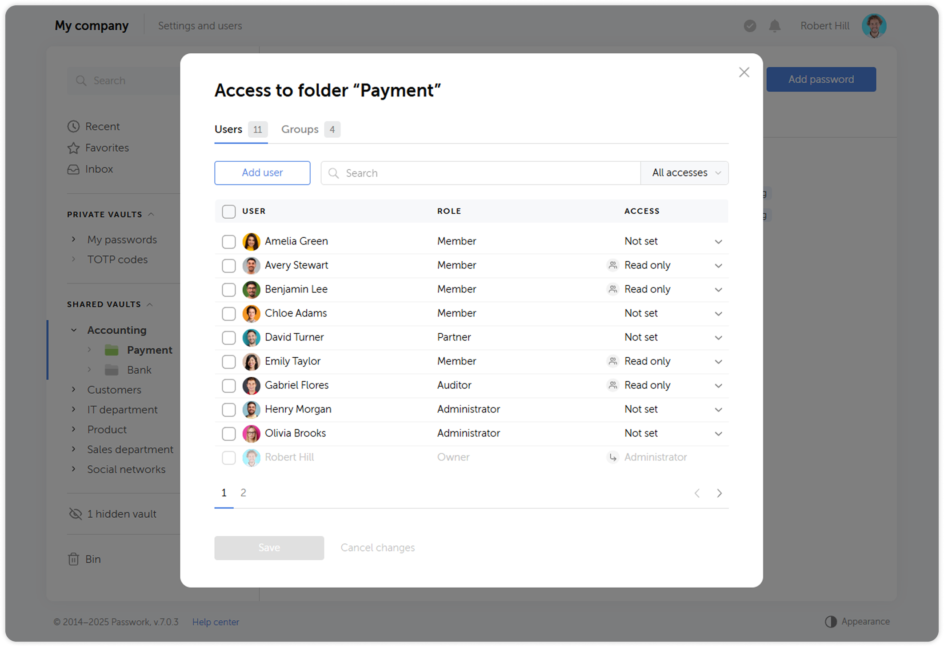This screenshot has height=647, width=944.
Task: Check the select-all users checkbox
Action: pyautogui.click(x=228, y=212)
